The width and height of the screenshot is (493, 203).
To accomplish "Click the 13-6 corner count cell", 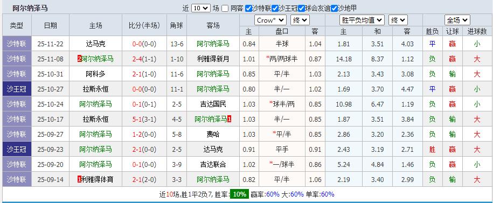I will tap(177, 44).
